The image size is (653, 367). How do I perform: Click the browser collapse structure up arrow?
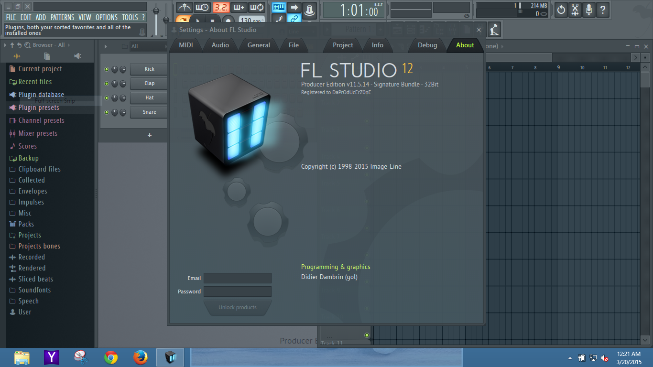tap(12, 45)
